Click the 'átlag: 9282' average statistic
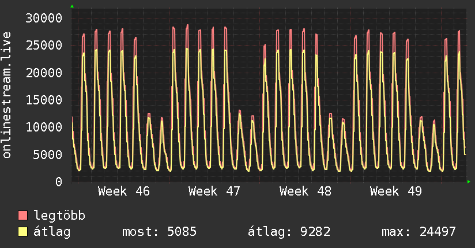 289,232
